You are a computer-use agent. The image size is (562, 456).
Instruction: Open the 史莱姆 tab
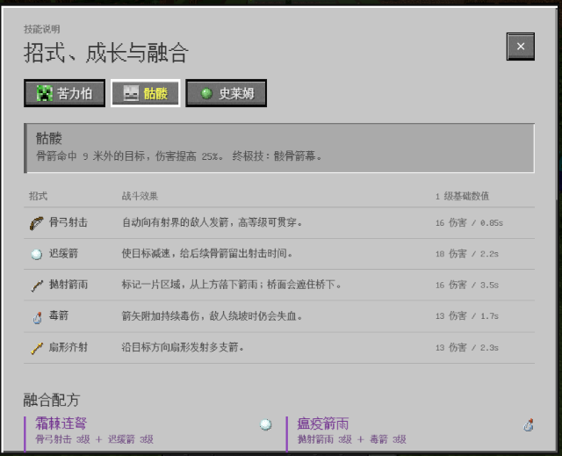[x=227, y=93]
